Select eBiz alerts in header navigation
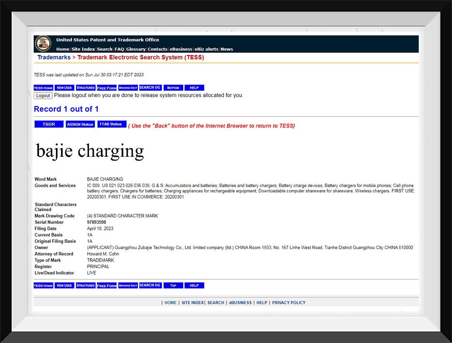 coord(207,49)
